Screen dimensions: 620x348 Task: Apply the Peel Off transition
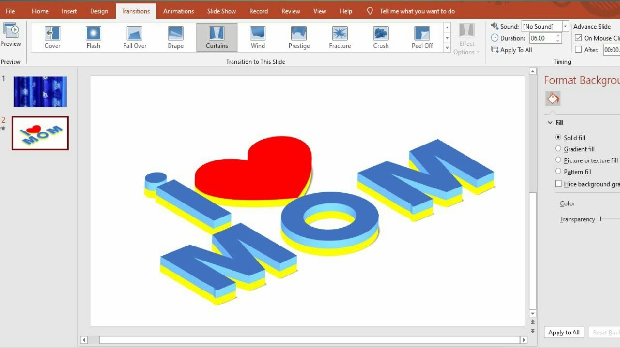(x=422, y=37)
